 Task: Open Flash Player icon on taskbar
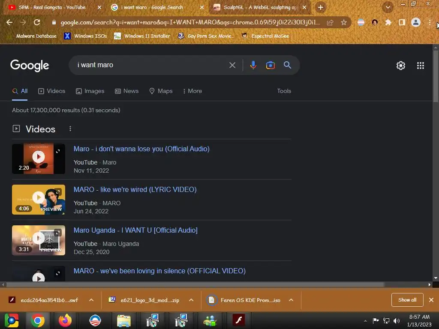coord(239,320)
